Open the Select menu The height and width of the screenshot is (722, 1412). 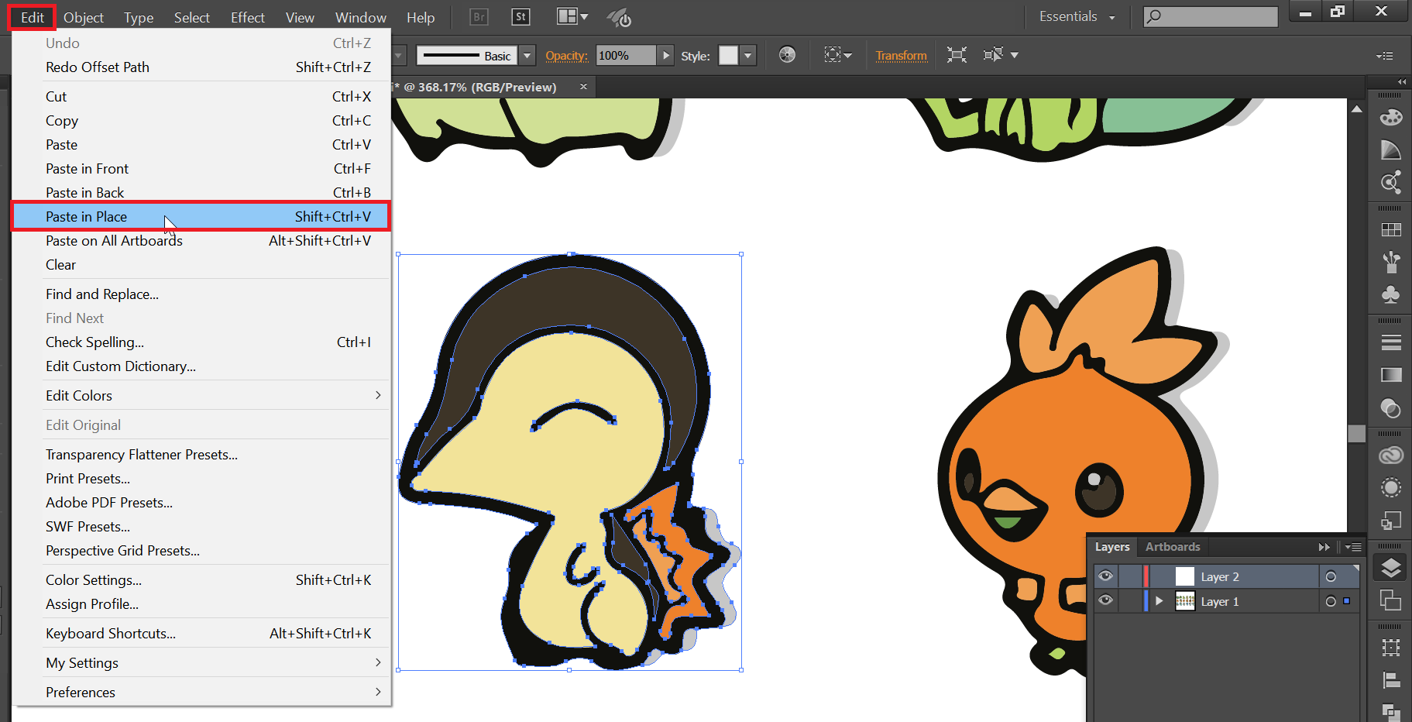click(191, 17)
